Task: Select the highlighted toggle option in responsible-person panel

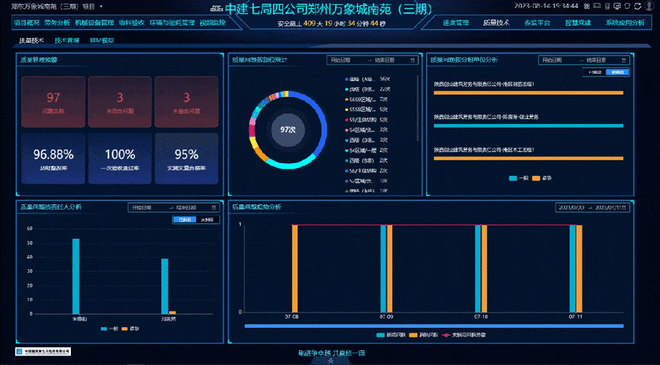Action: point(184,220)
